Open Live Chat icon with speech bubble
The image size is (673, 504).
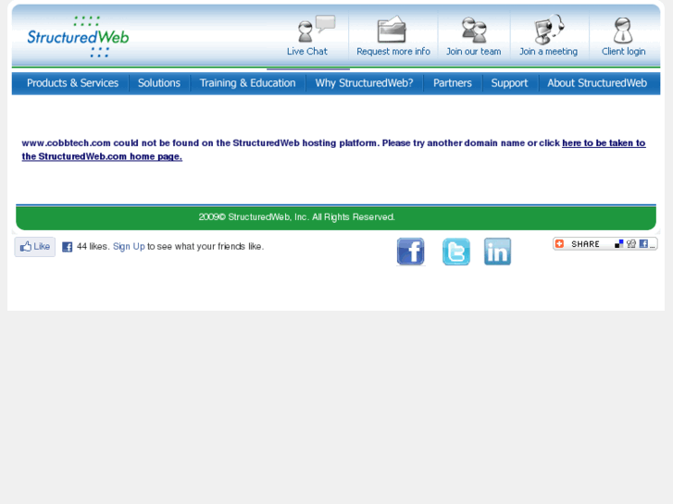(317, 29)
